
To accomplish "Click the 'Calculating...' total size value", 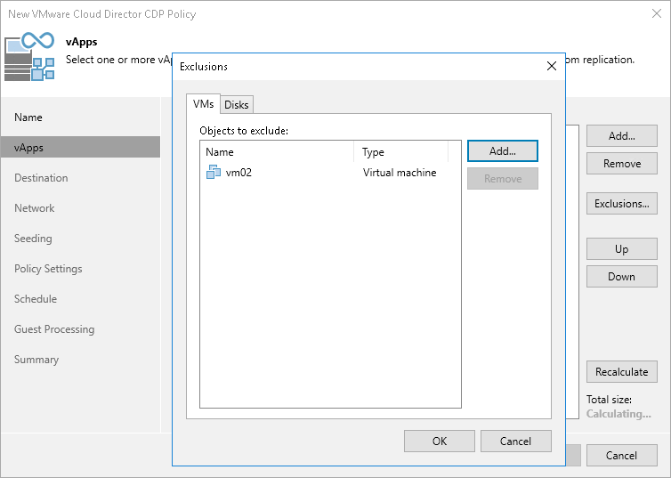I will 618,414.
